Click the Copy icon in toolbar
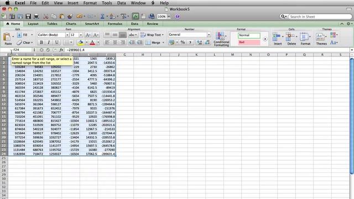 54,17
